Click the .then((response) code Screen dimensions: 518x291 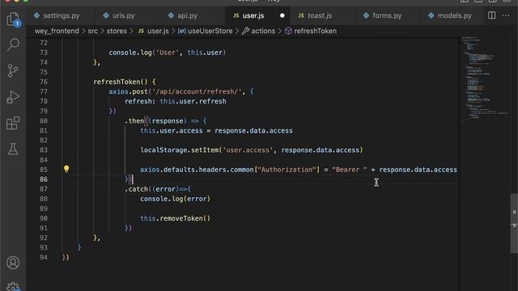click(x=155, y=120)
